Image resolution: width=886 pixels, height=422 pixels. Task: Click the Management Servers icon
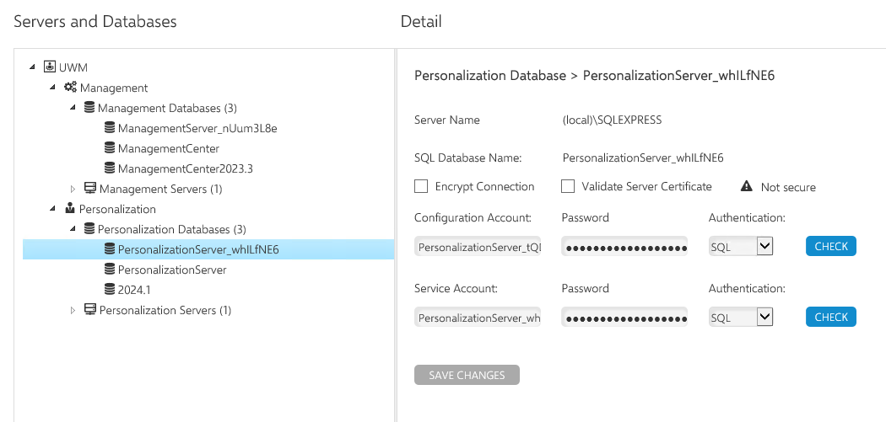click(x=89, y=189)
